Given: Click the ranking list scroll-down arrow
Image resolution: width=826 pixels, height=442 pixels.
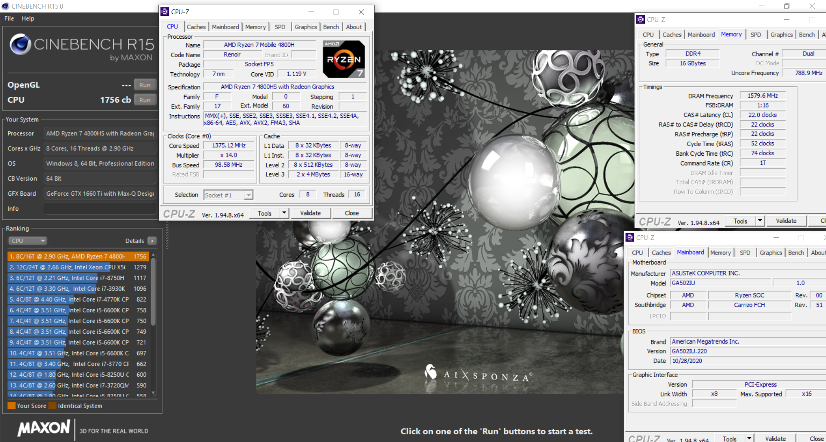Looking at the screenshot, I should (x=154, y=393).
